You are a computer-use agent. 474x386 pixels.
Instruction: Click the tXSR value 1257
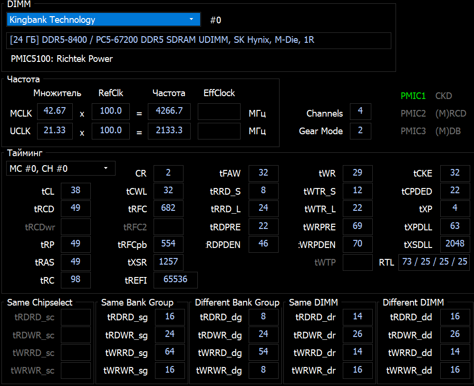168,262
